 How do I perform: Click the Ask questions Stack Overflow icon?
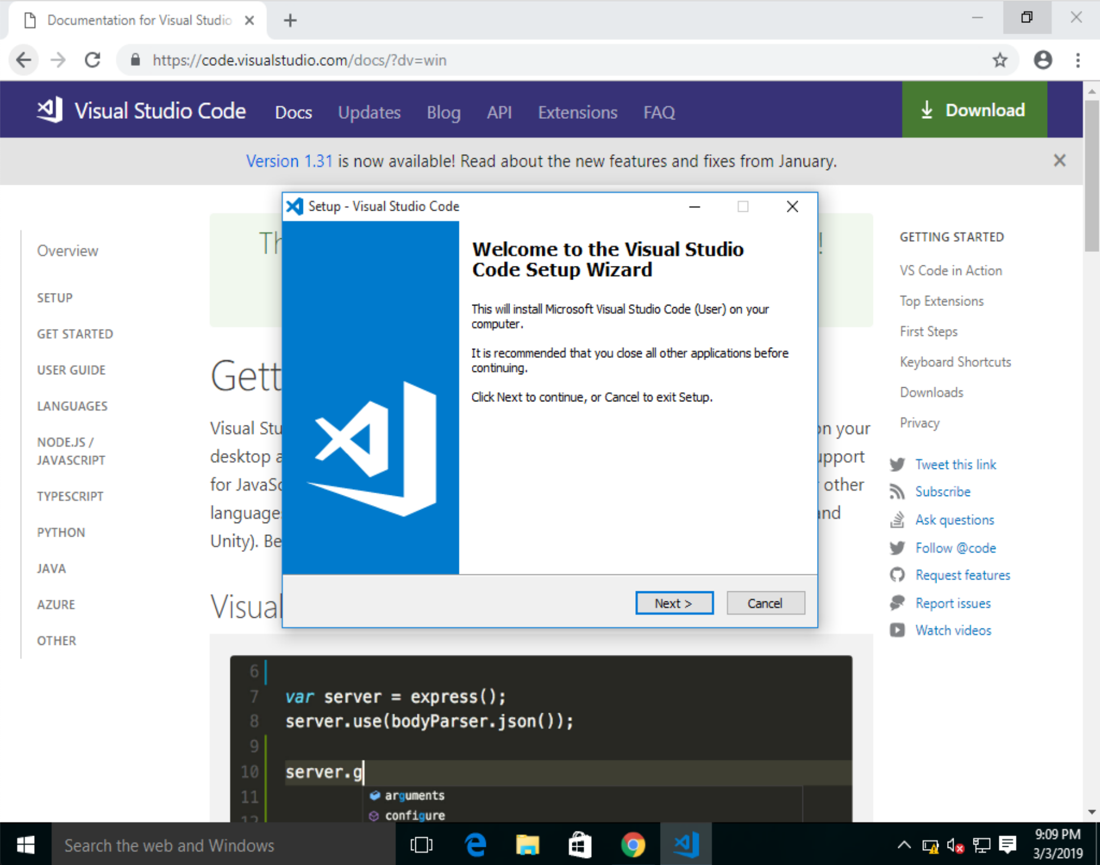pyautogui.click(x=897, y=520)
